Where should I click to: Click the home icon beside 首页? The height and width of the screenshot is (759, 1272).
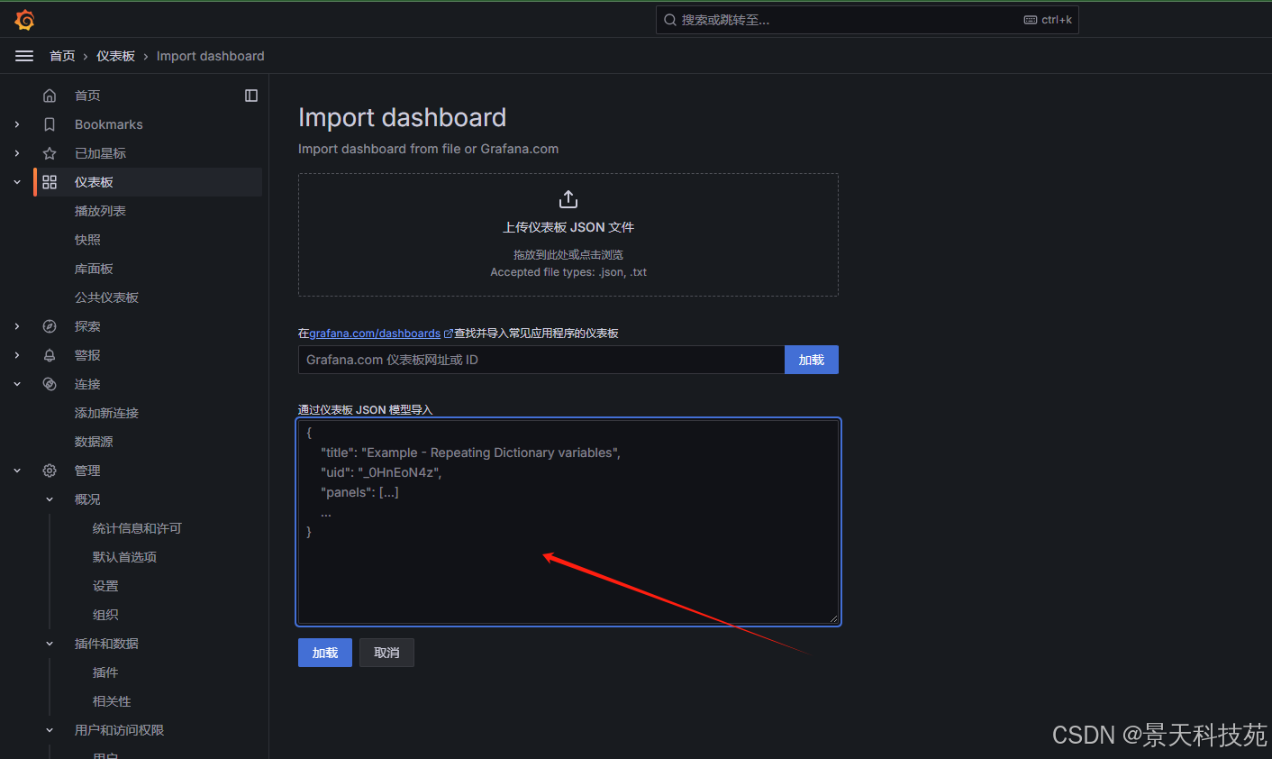coord(50,96)
